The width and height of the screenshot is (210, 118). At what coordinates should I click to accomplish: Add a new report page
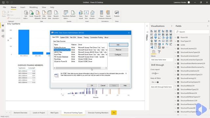114,113
